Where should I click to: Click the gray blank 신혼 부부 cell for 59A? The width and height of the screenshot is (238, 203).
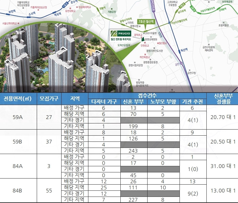click(x=133, y=120)
